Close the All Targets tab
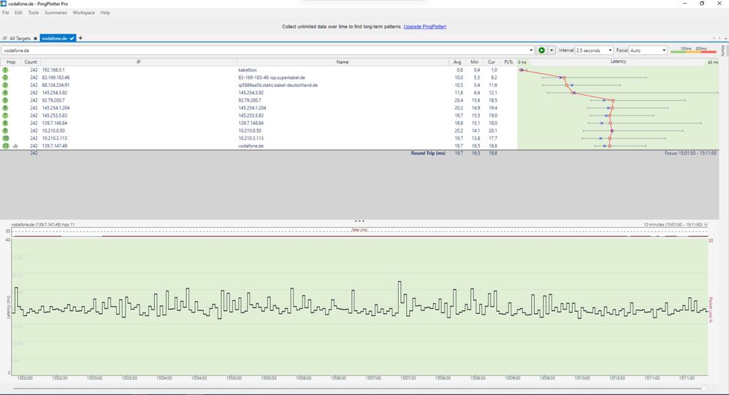The width and height of the screenshot is (729, 395). click(35, 39)
